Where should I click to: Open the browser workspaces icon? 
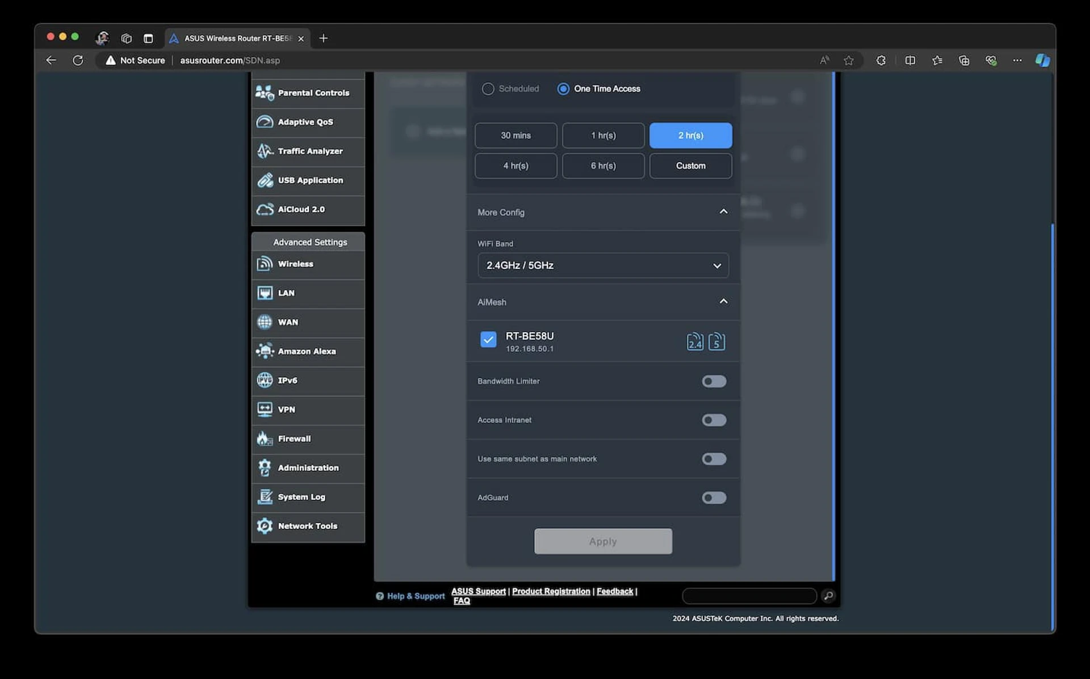[126, 38]
